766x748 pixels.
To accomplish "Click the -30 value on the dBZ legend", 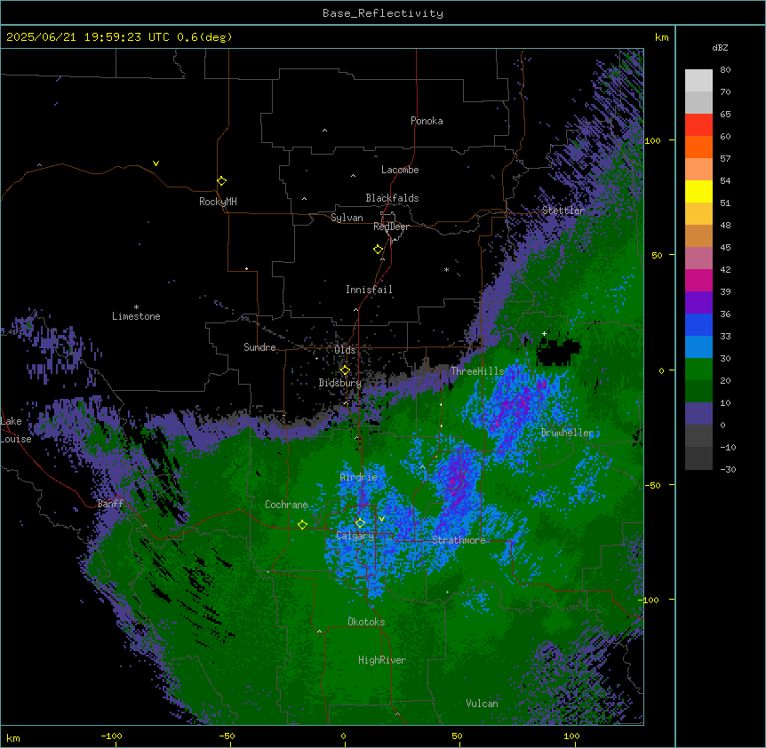I will (x=728, y=469).
